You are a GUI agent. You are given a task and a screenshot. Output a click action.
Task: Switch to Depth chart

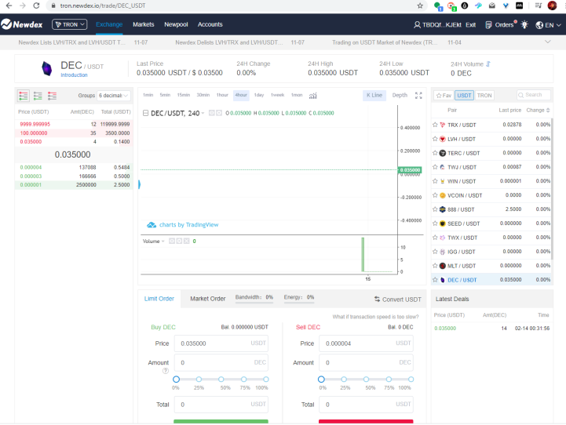coord(400,95)
